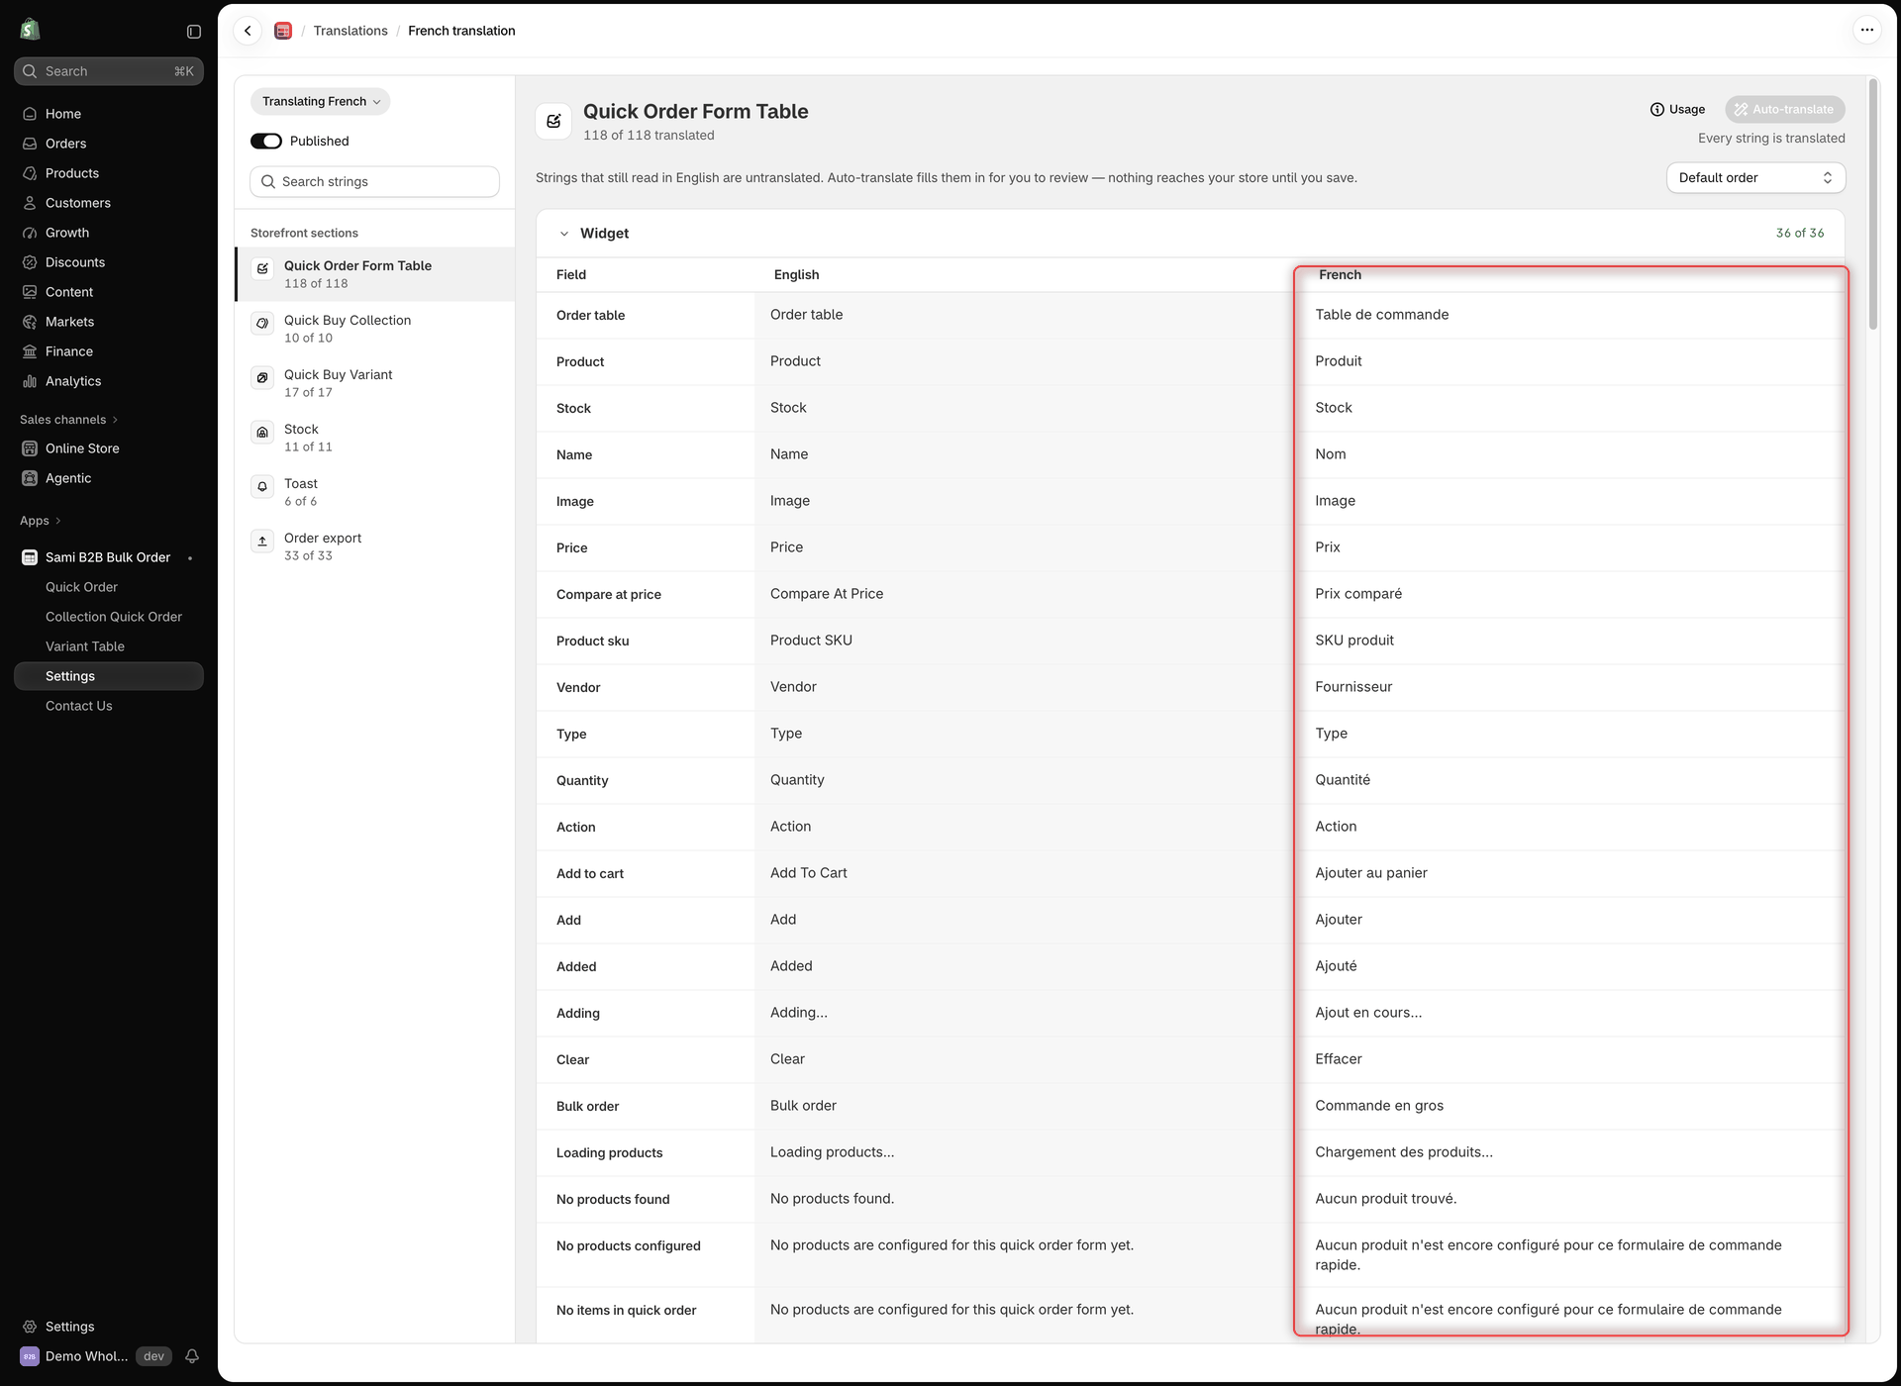Screen dimensions: 1901x1386
Task: Click the Shopify logo icon
Action: [x=30, y=30]
